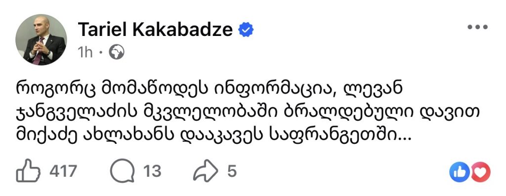Click the blue verified badge

tap(246, 30)
